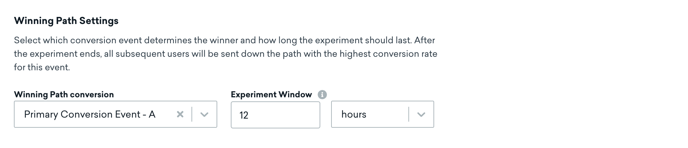This screenshot has height=148, width=688.
Task: Focus the Experiment Window number field
Action: point(275,115)
